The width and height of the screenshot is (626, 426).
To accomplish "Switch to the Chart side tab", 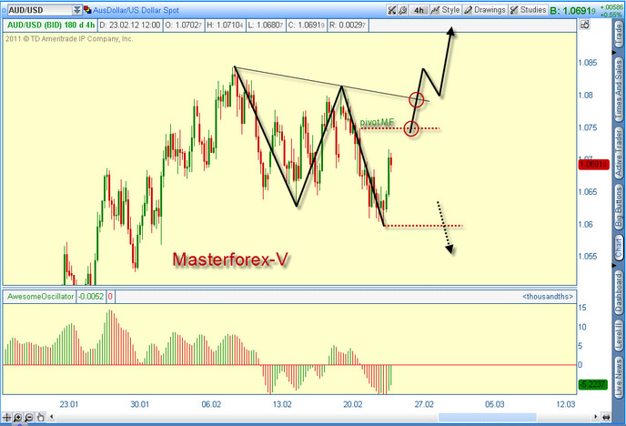I will click(x=619, y=248).
